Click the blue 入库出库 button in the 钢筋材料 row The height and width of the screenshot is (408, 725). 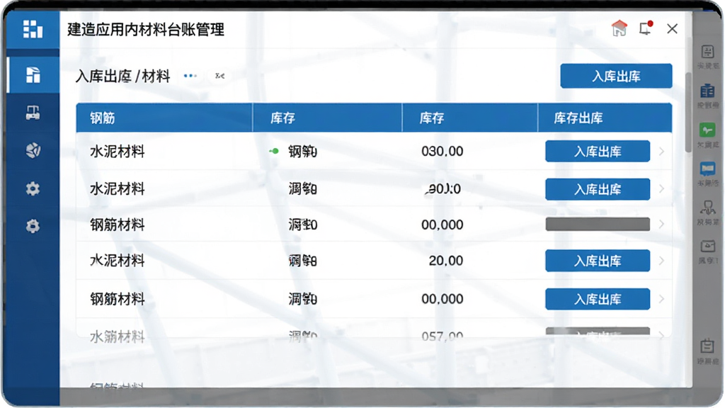(x=598, y=299)
